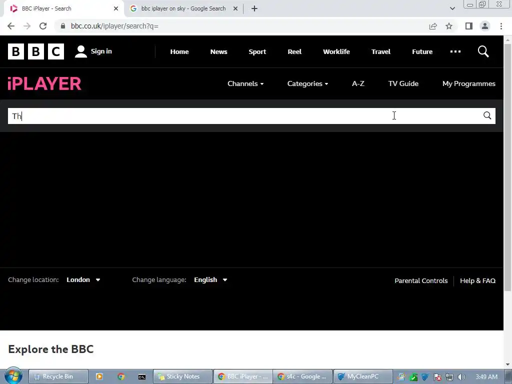The height and width of the screenshot is (384, 512).
Task: Switch to Google Search tab
Action: (x=183, y=9)
